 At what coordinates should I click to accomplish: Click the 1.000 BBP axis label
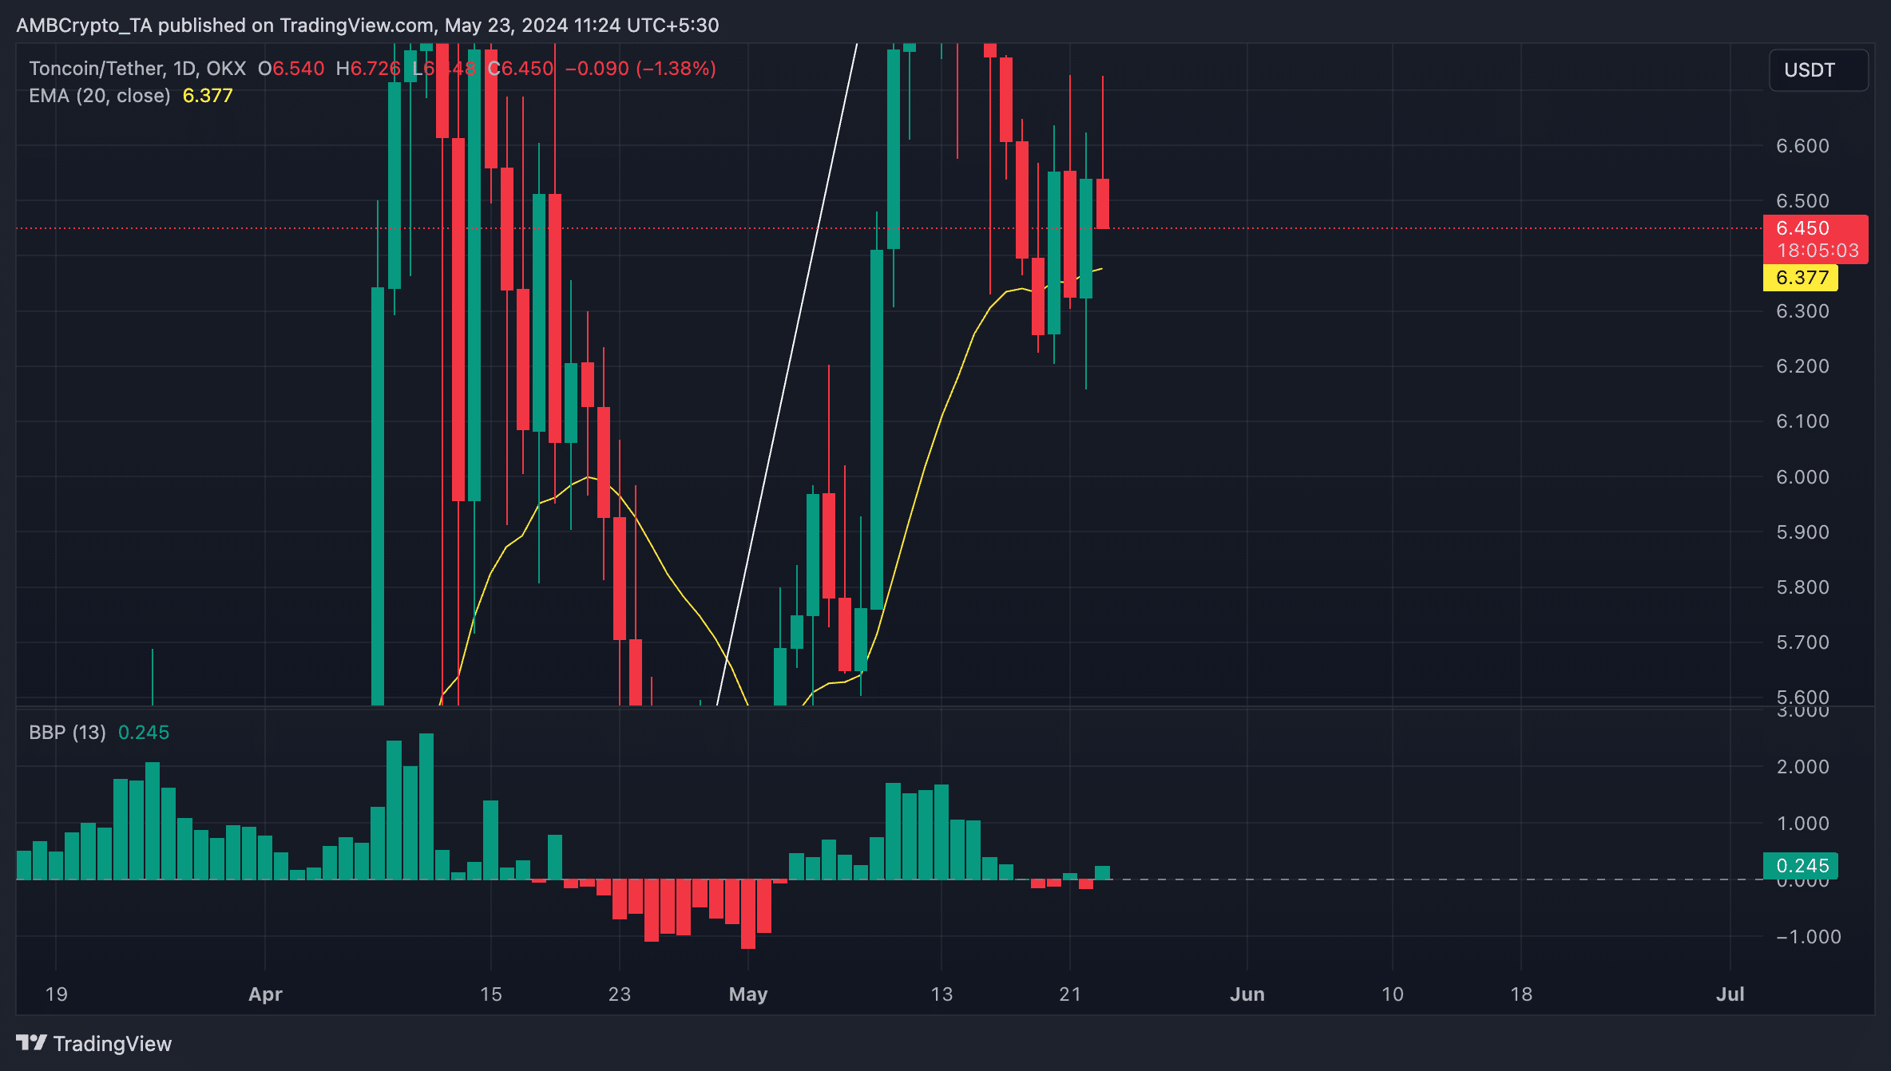(x=1802, y=824)
